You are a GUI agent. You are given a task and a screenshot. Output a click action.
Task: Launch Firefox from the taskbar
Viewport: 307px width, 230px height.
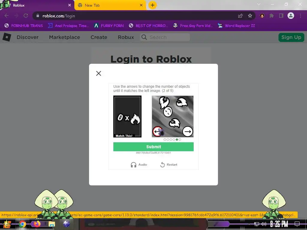(37, 224)
